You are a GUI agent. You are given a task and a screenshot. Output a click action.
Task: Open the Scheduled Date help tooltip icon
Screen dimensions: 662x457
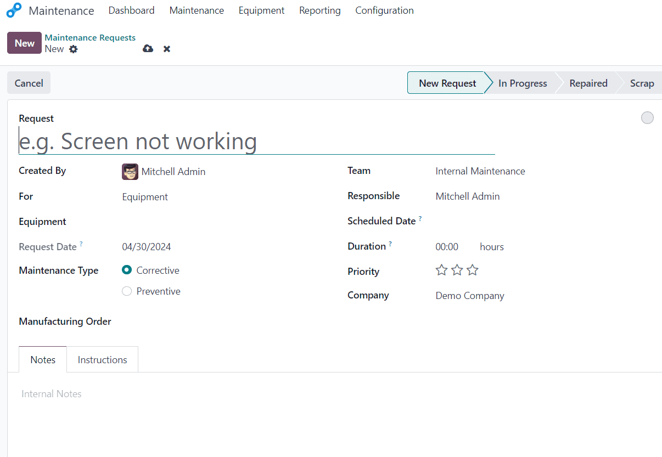point(420,217)
